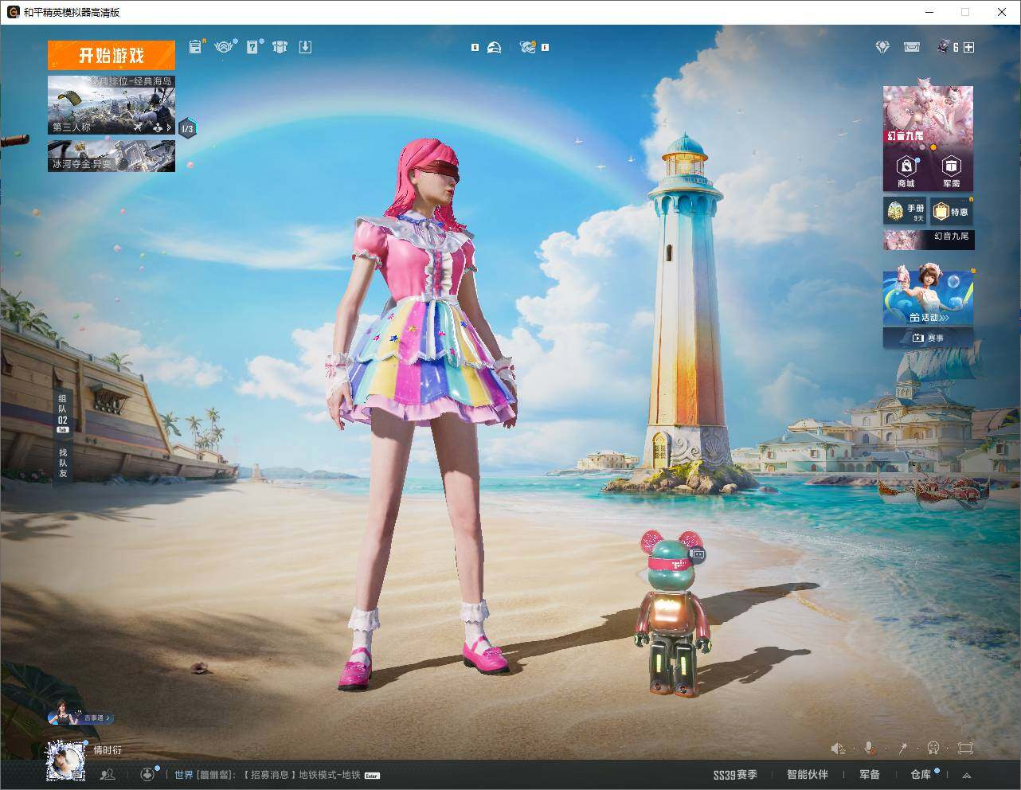1021x790 pixels.
Task: Select the 冰河夺金·异变 mode thumbnail
Action: tap(111, 156)
